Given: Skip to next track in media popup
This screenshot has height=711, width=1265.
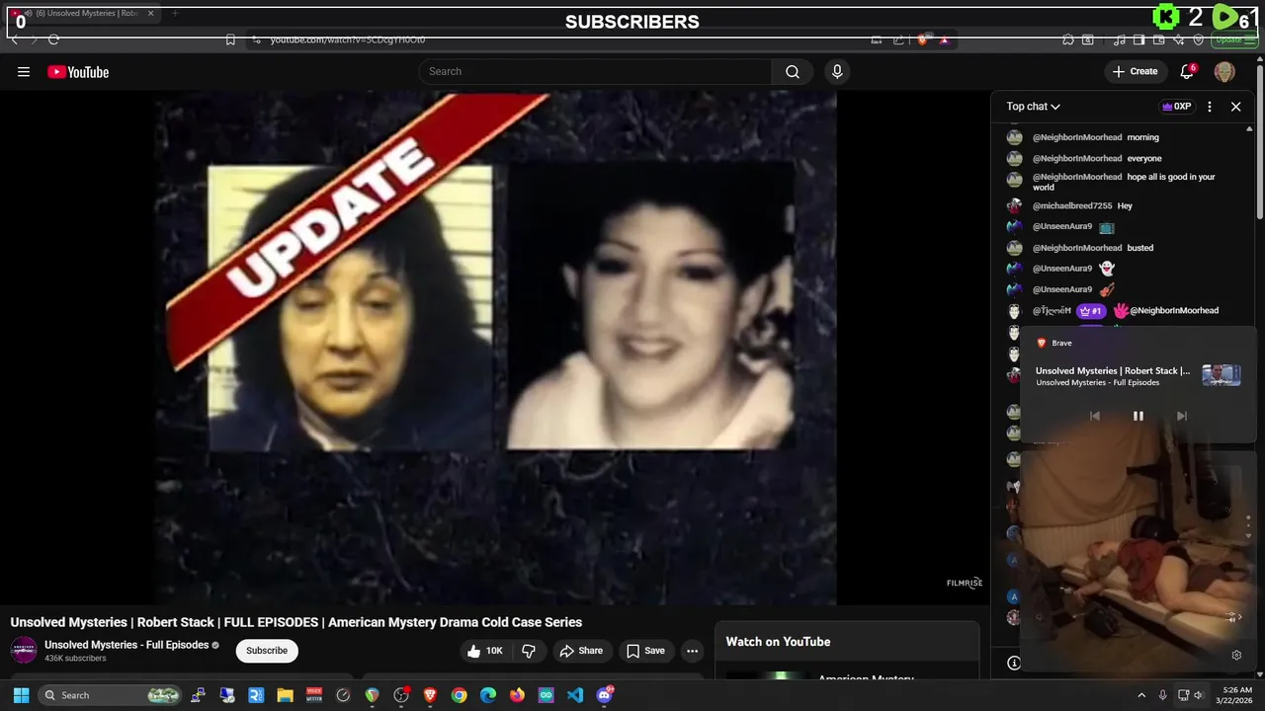Looking at the screenshot, I should pos(1181,416).
